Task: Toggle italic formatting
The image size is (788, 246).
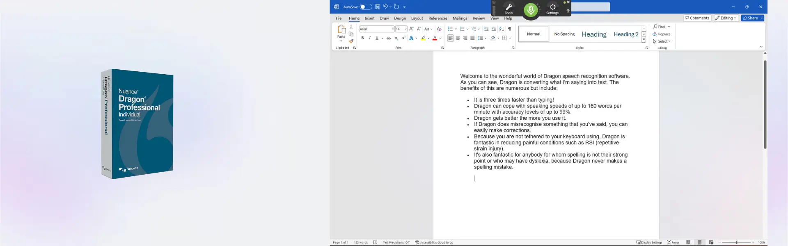Action: point(370,38)
